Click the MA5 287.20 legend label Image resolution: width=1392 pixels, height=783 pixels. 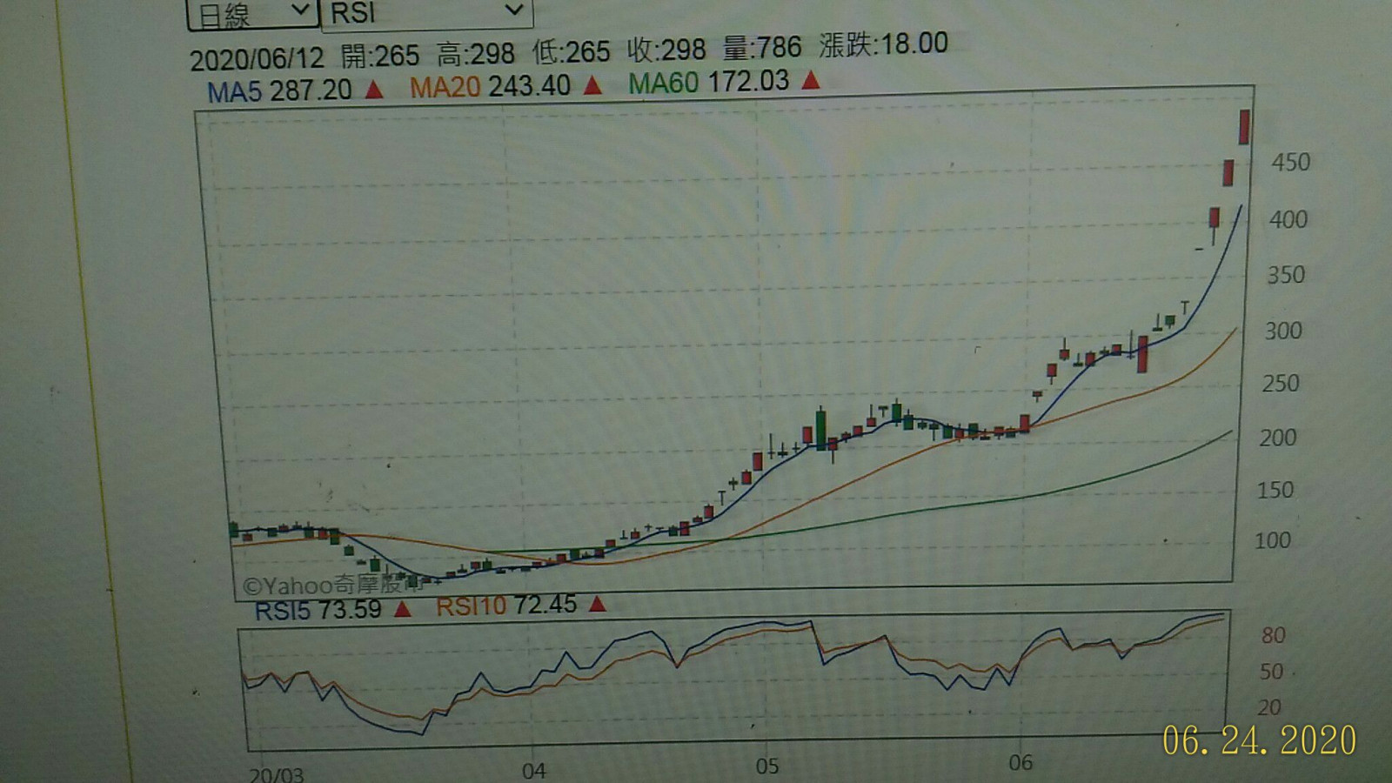tap(279, 90)
